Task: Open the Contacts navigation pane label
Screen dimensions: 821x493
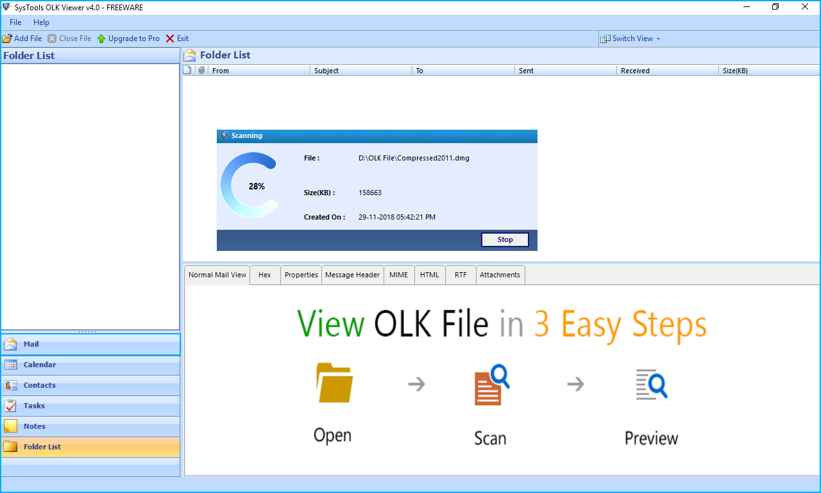Action: tap(40, 385)
